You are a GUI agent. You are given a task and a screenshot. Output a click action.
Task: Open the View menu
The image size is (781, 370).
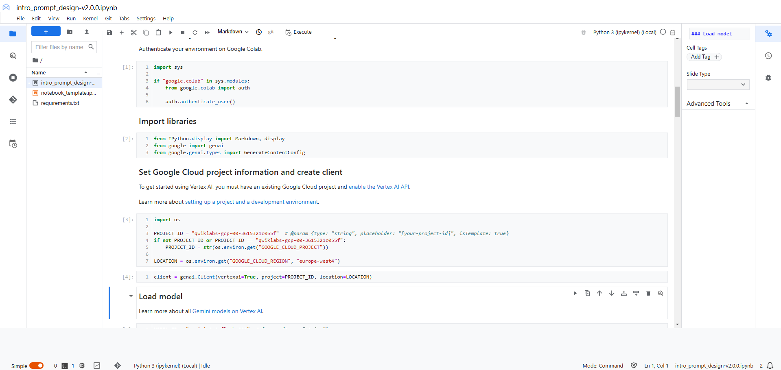click(x=54, y=19)
